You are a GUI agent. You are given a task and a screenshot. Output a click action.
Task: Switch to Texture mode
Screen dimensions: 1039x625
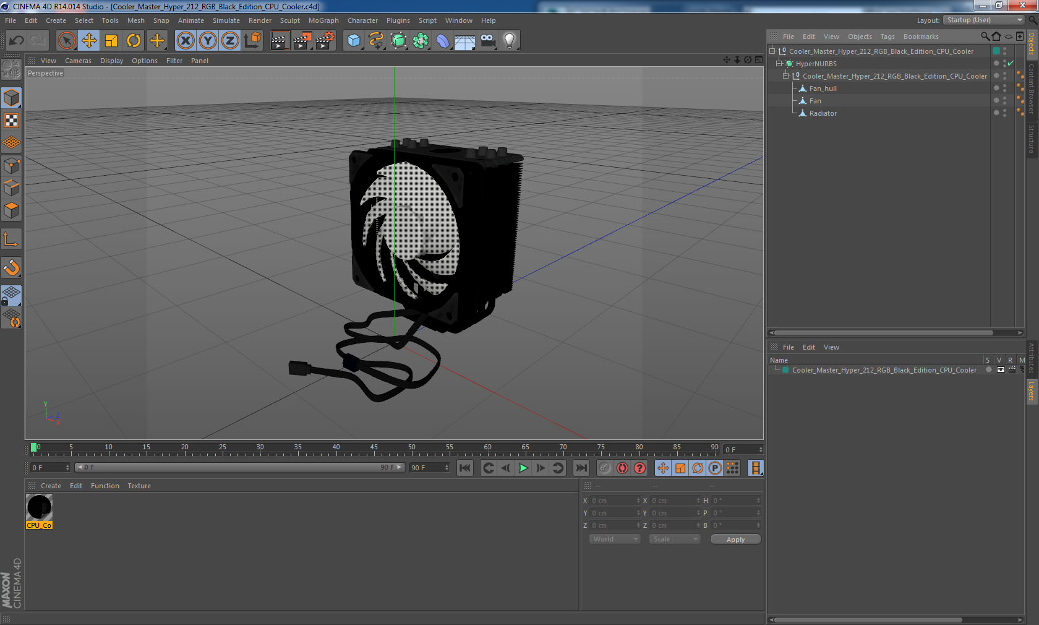(x=11, y=120)
